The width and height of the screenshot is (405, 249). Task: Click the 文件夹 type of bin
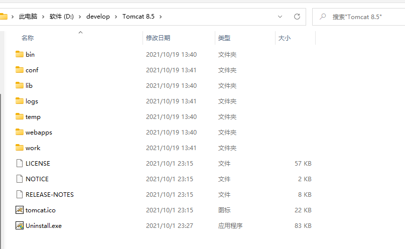click(227, 55)
